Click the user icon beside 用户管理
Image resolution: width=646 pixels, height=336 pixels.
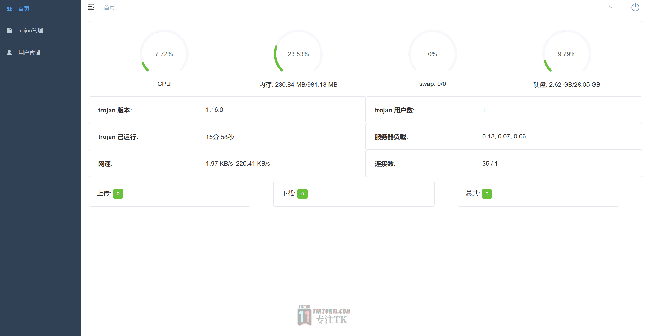(9, 53)
